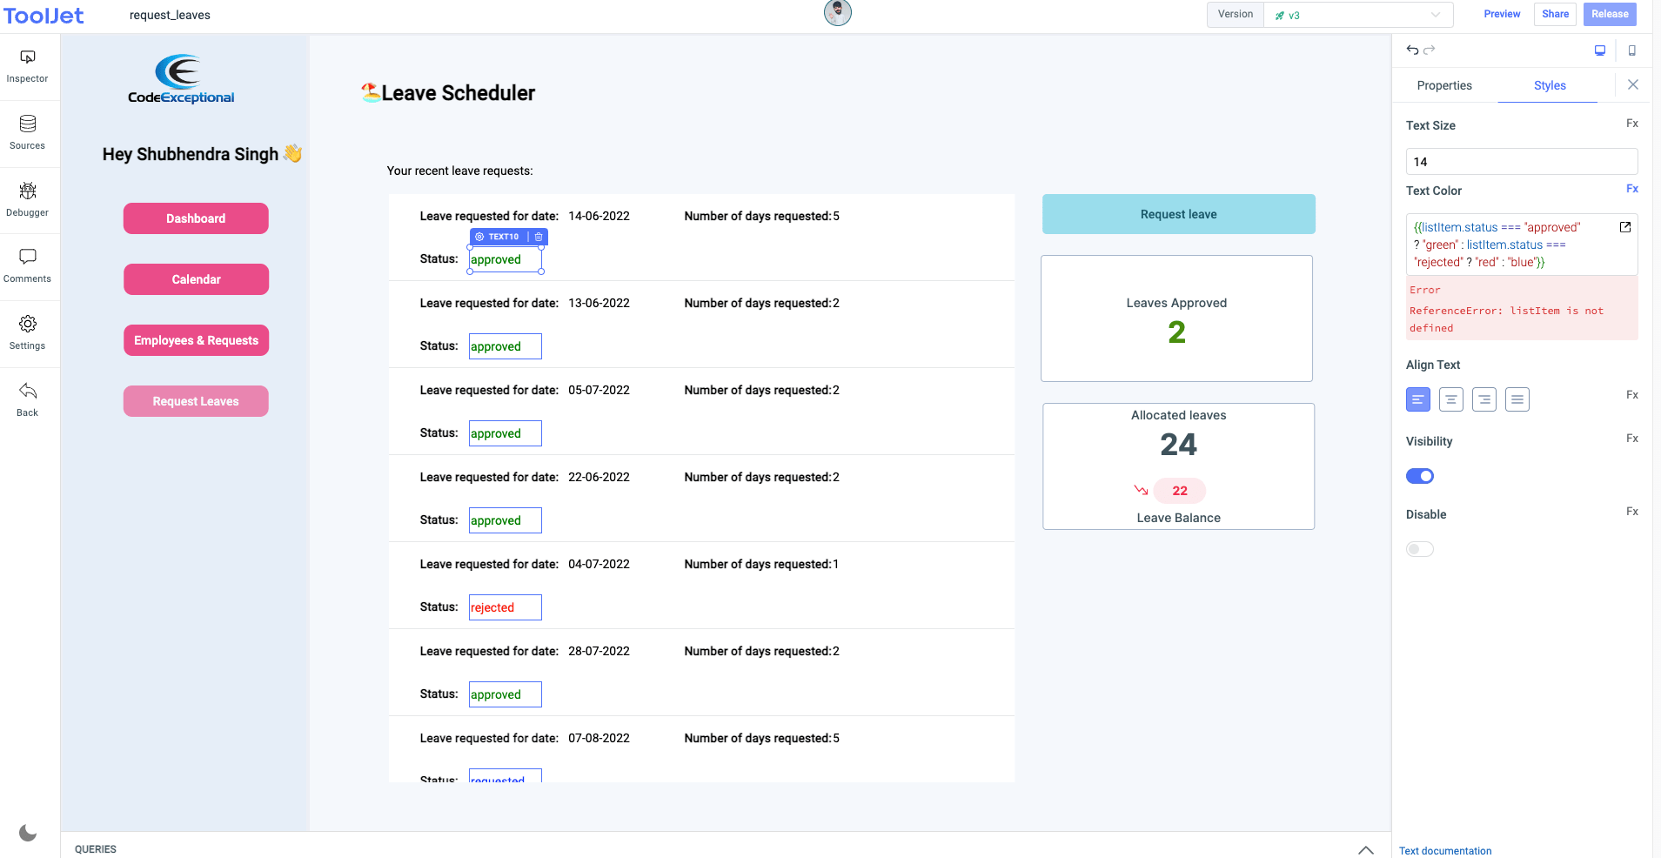Switch to the Styles tab
The image size is (1661, 858).
point(1550,85)
